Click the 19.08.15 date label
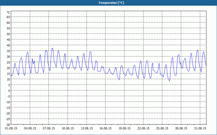217x135 pixels. pyautogui.click(x=125, y=129)
